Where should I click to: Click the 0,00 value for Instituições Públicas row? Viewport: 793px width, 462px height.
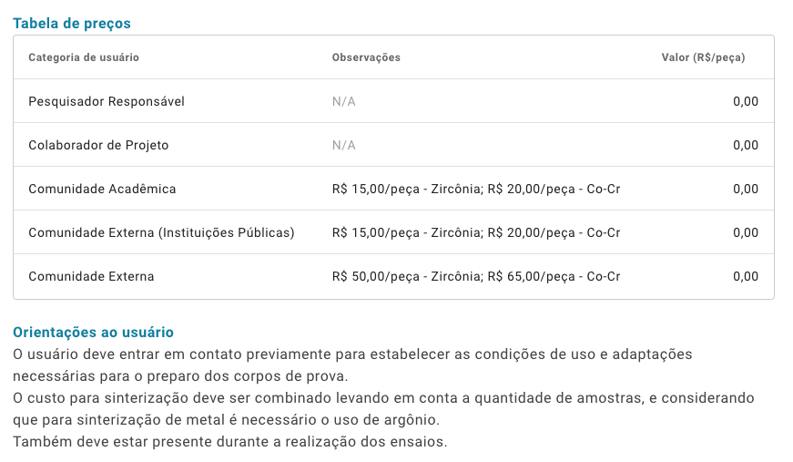(x=746, y=232)
